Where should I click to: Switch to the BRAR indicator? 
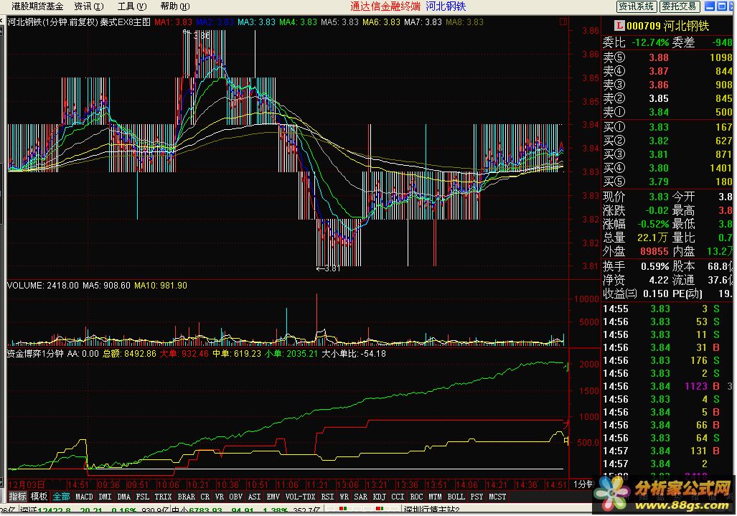[x=186, y=497]
